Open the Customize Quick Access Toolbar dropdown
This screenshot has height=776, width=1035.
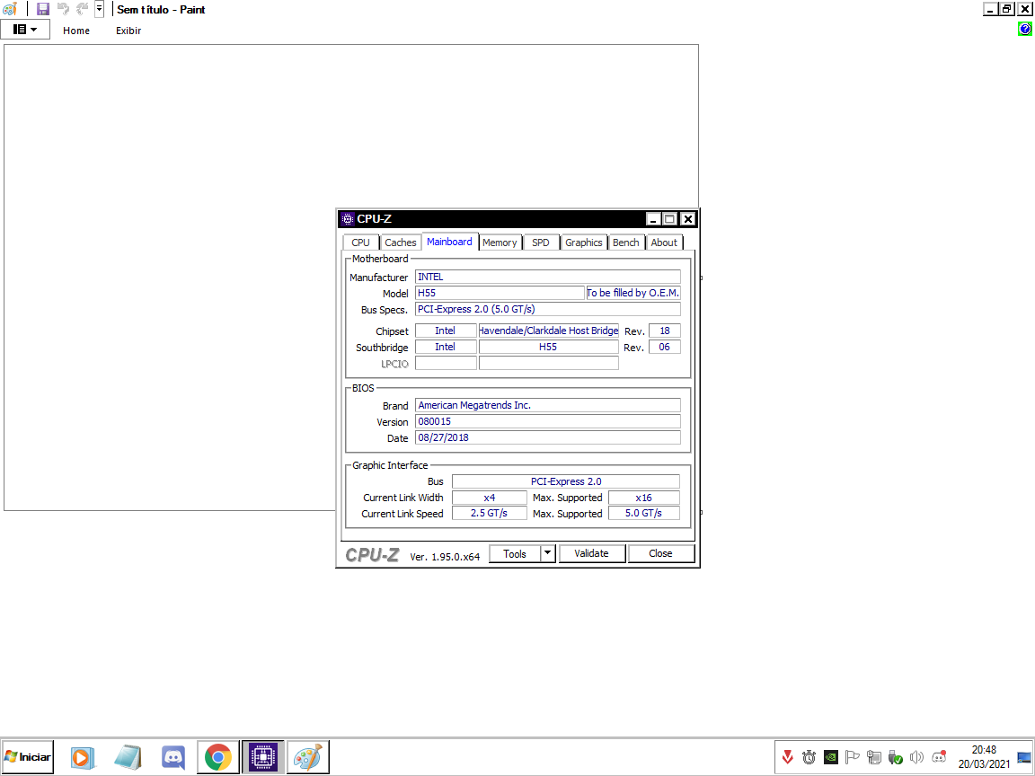(99, 9)
